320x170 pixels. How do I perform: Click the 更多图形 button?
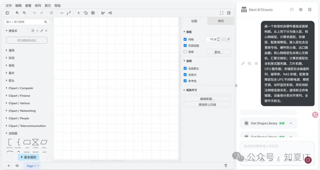coord(28,157)
